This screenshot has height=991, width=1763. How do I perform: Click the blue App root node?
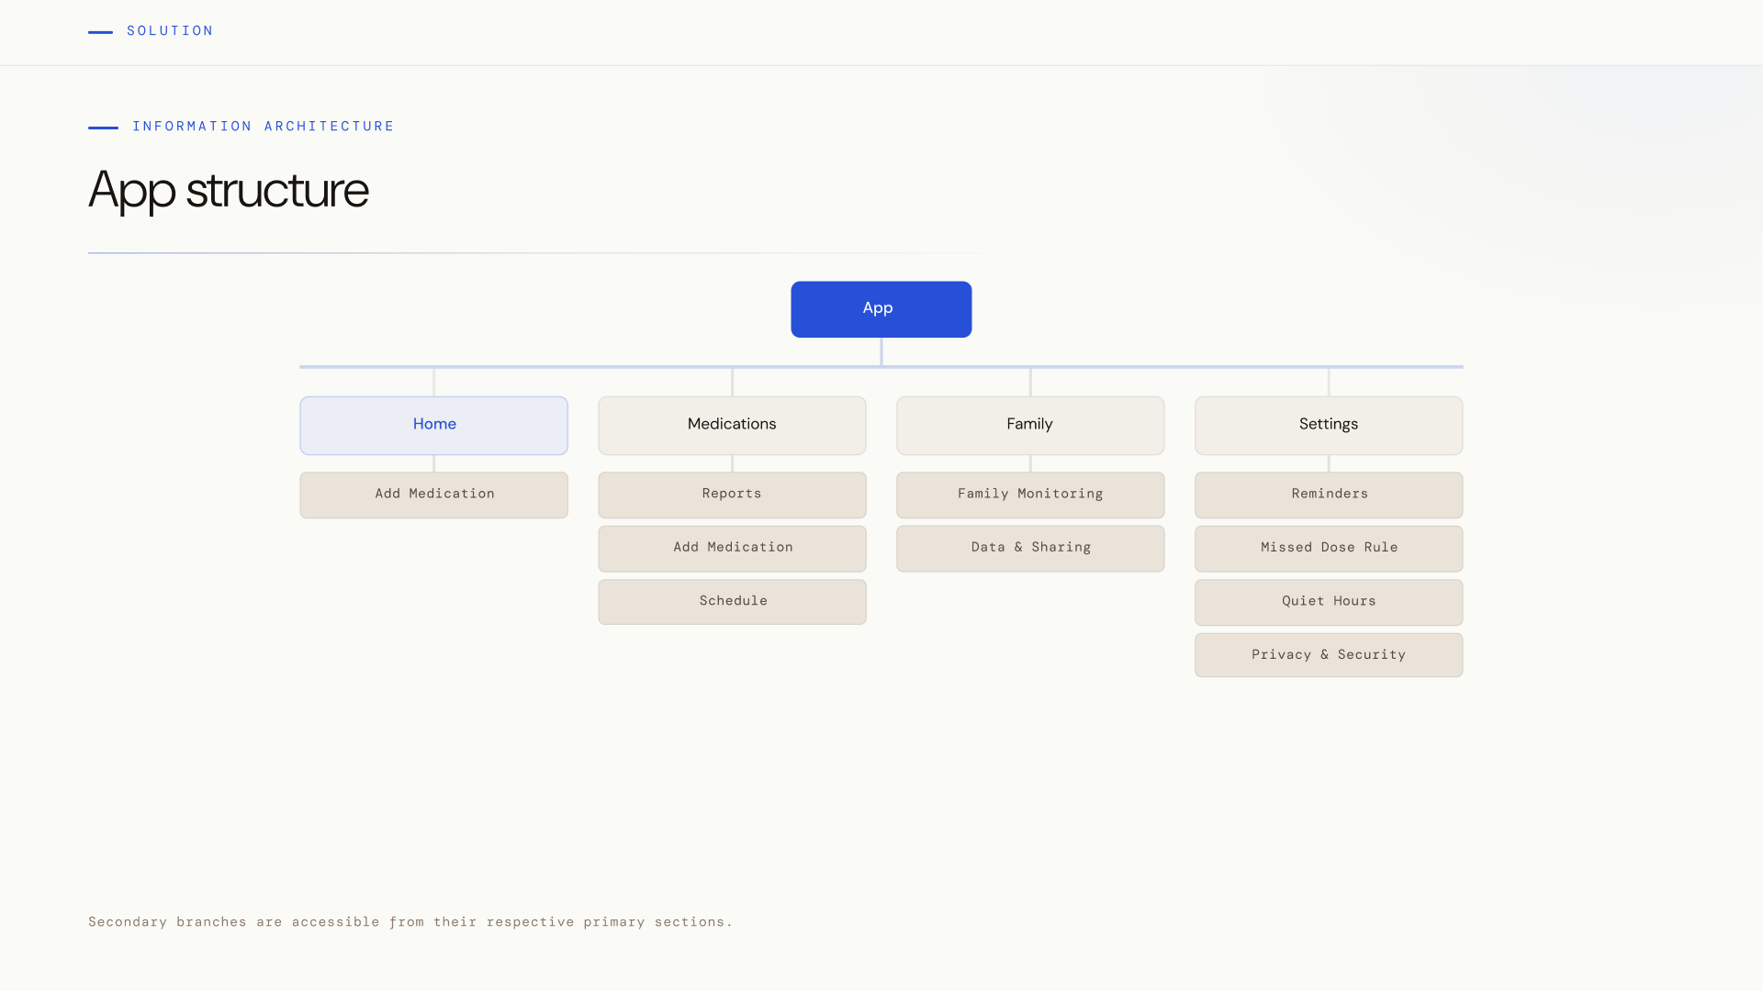click(x=881, y=309)
